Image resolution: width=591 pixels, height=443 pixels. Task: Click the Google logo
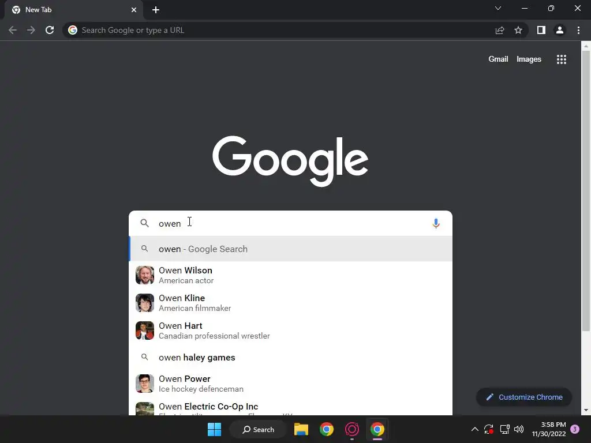coord(290,161)
